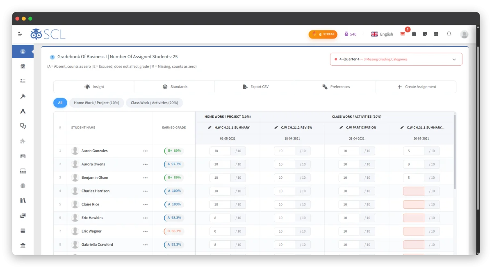Open the notifications bell
Viewport: 492px width, 267px height.
pyautogui.click(x=449, y=34)
